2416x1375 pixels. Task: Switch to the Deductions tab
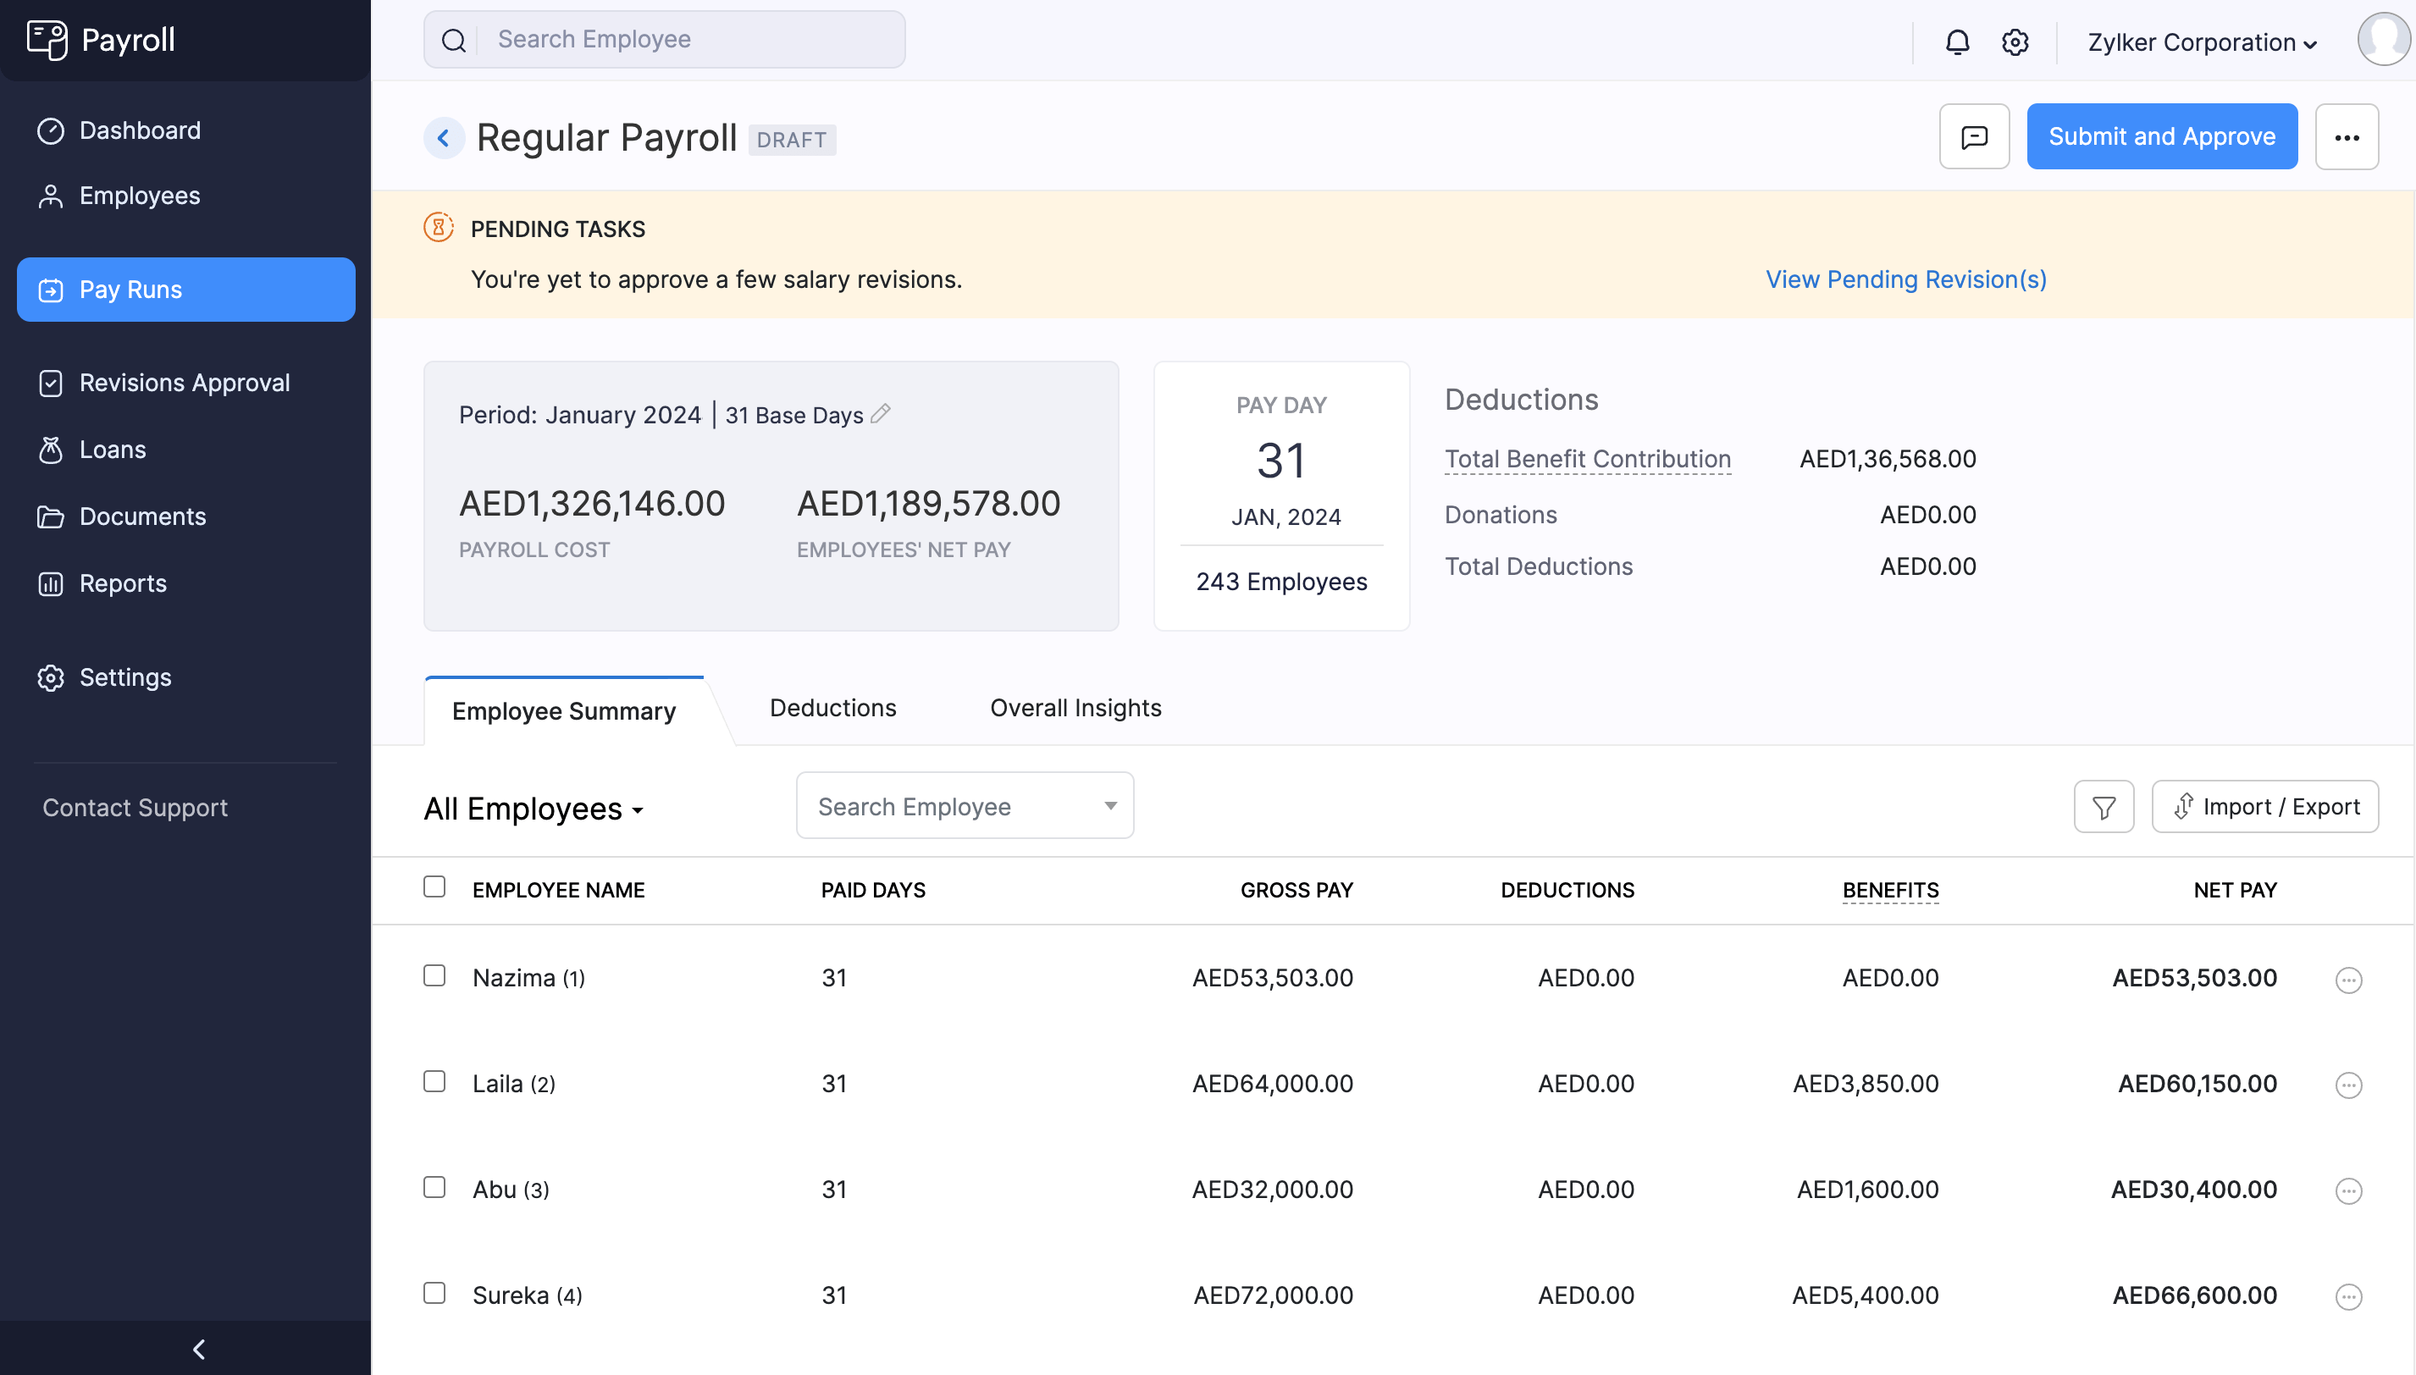click(x=832, y=709)
